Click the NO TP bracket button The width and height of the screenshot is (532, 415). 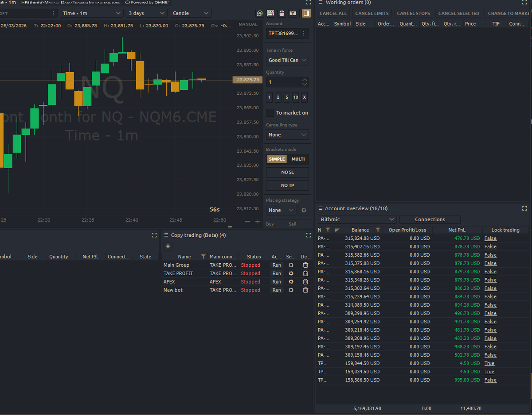point(287,185)
